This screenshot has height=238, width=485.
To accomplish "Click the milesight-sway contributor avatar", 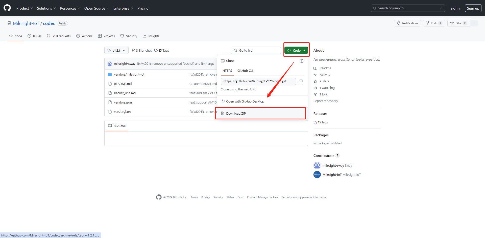I will pos(317,165).
